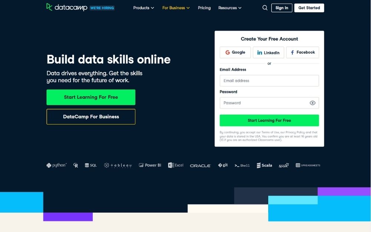Focus the Password input field

pos(269,103)
